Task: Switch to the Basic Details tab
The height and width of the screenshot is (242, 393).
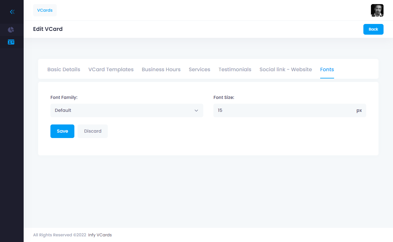Action: 64,69
